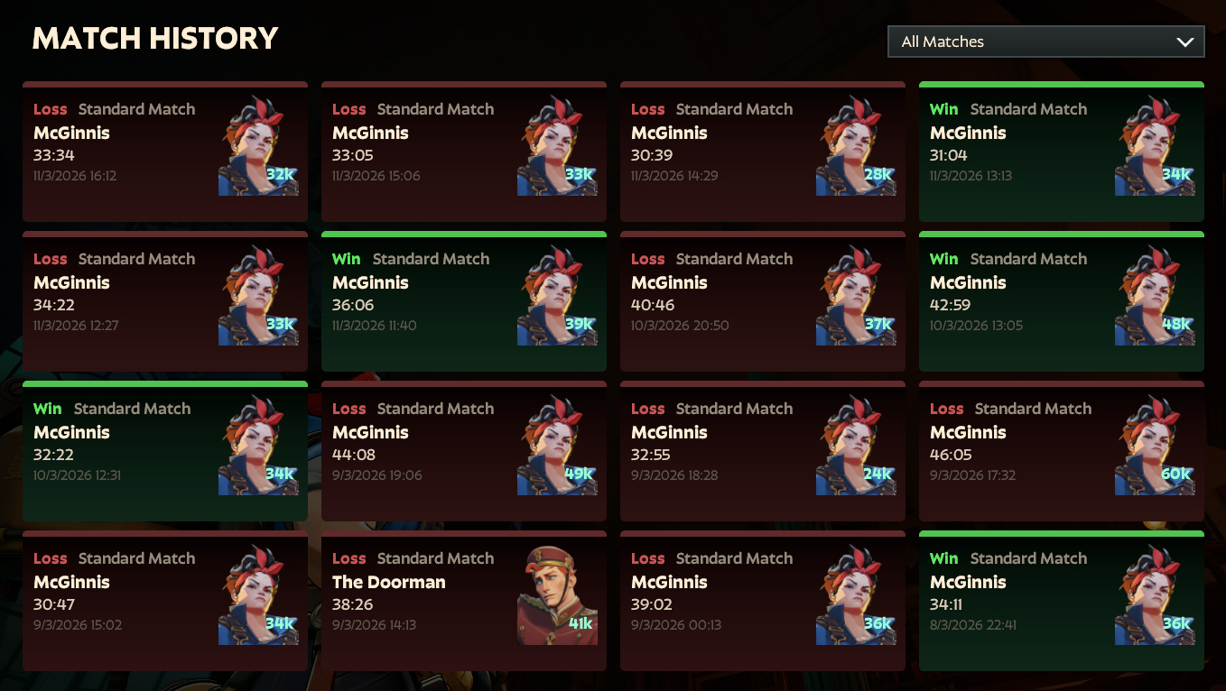Open The Doorman match lasting 38:26
The image size is (1226, 691).
coord(464,601)
